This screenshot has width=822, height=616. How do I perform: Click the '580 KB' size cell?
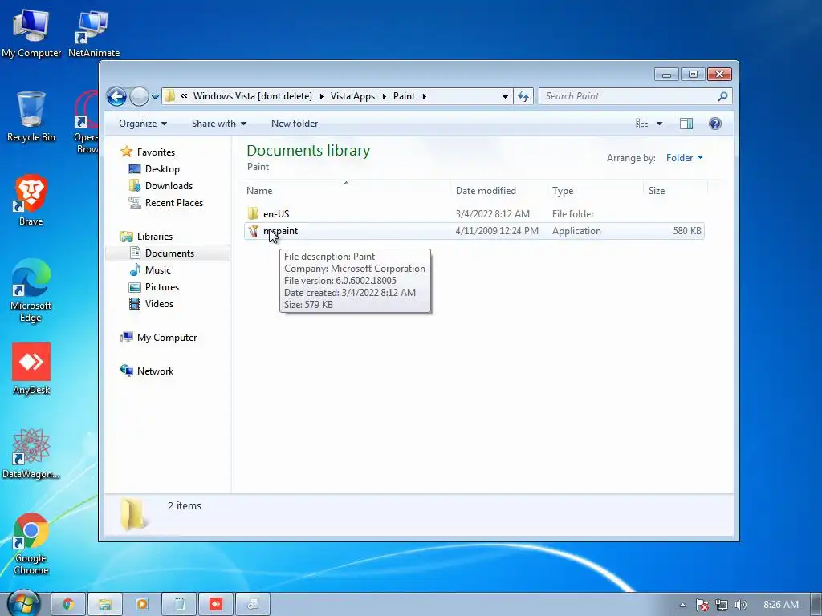pyautogui.click(x=687, y=231)
